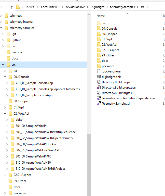Collapse the 00. Console tree node
The height and width of the screenshot is (196, 165).
point(5,77)
